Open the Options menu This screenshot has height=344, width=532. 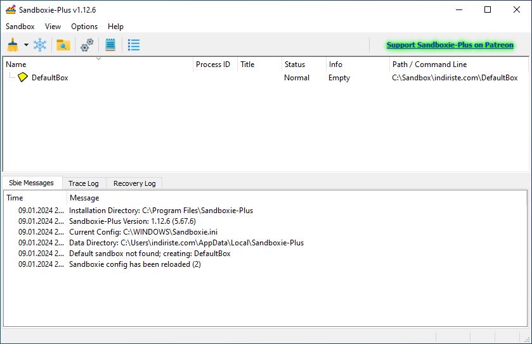click(84, 27)
